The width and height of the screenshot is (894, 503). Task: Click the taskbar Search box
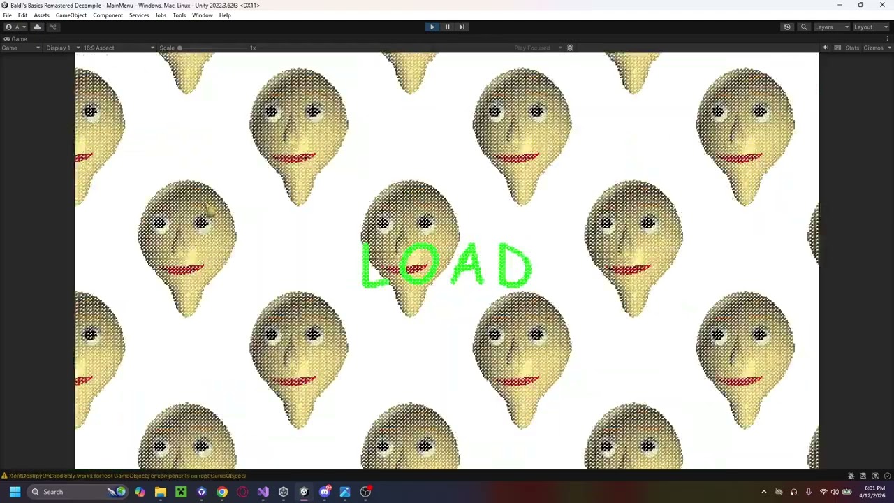77,492
